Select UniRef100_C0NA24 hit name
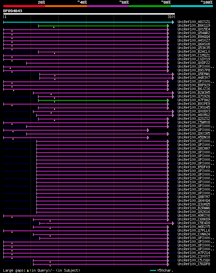Screen dimensions: 216x273 pyautogui.click(x=194, y=234)
